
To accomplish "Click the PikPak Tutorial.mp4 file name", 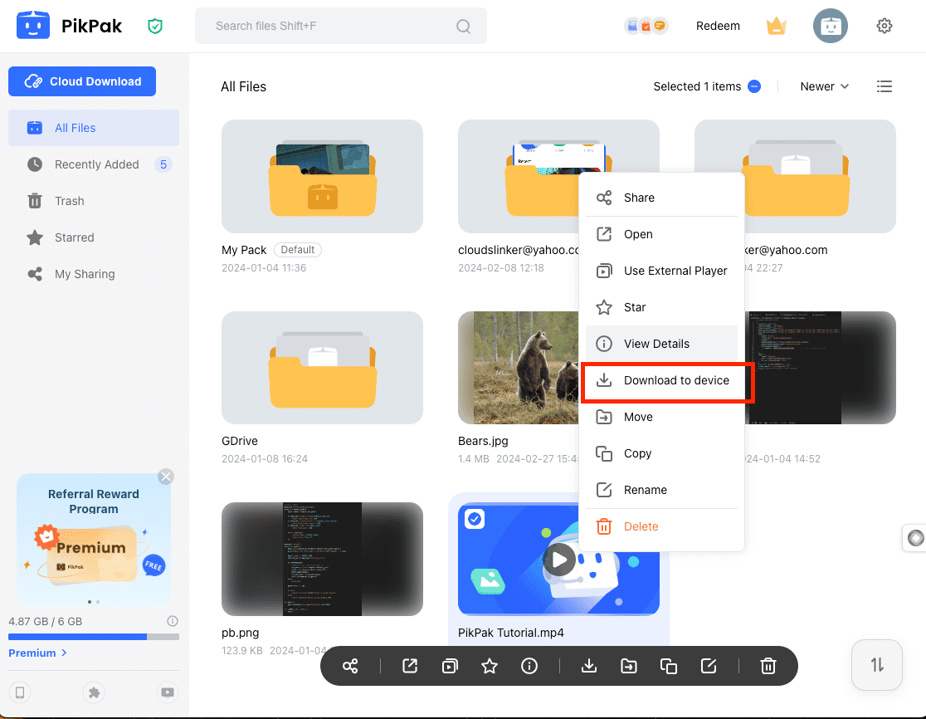I will tap(511, 633).
